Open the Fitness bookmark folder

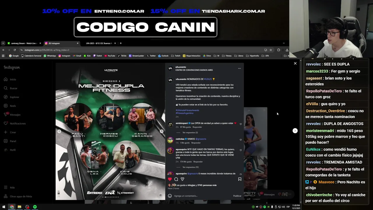(226, 56)
